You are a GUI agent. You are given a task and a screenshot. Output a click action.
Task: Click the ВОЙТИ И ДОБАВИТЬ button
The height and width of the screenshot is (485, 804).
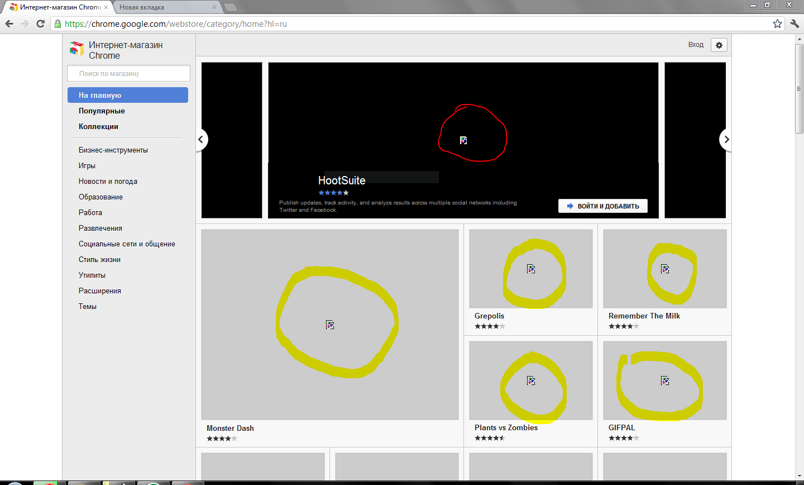[602, 206]
